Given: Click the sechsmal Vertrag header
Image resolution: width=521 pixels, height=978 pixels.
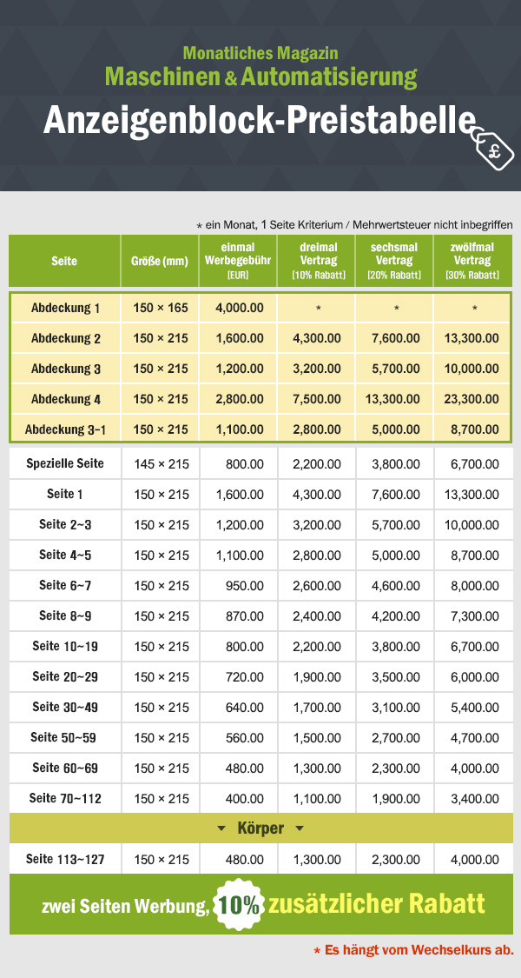Looking at the screenshot, I should click(x=393, y=261).
